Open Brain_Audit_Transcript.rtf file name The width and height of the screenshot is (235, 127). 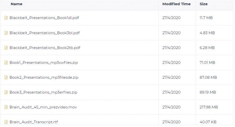click(33, 122)
